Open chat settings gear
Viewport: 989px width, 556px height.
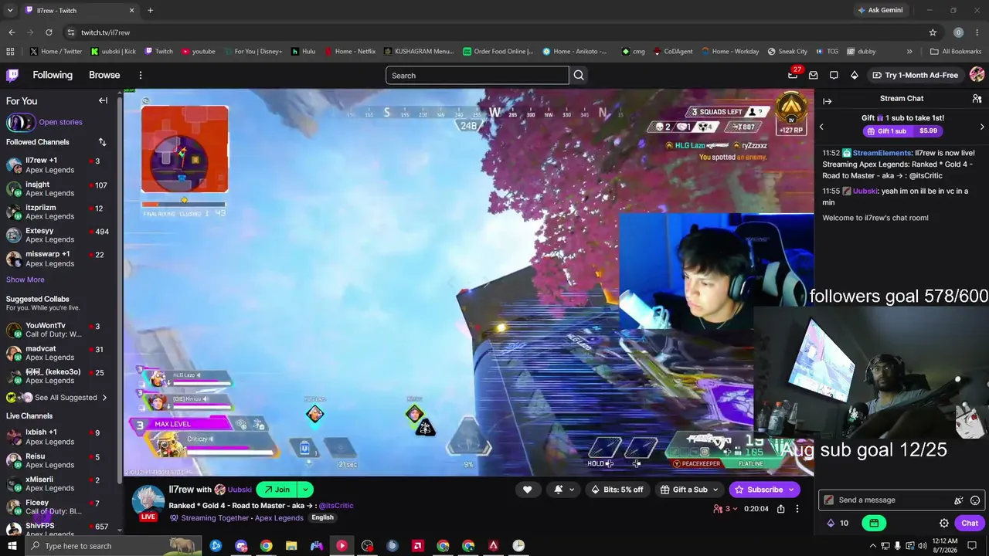tap(944, 523)
